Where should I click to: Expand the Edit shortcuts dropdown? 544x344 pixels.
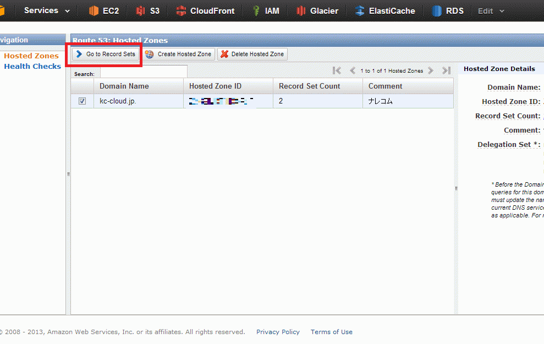491,11
